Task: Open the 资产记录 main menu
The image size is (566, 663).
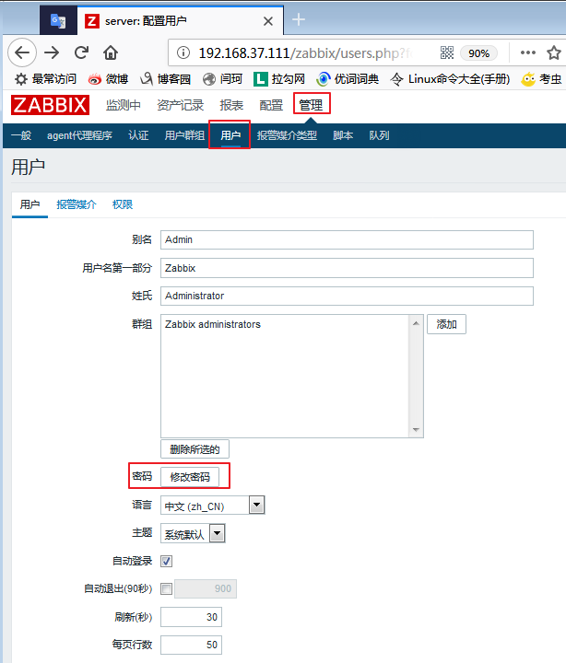Action: [181, 105]
